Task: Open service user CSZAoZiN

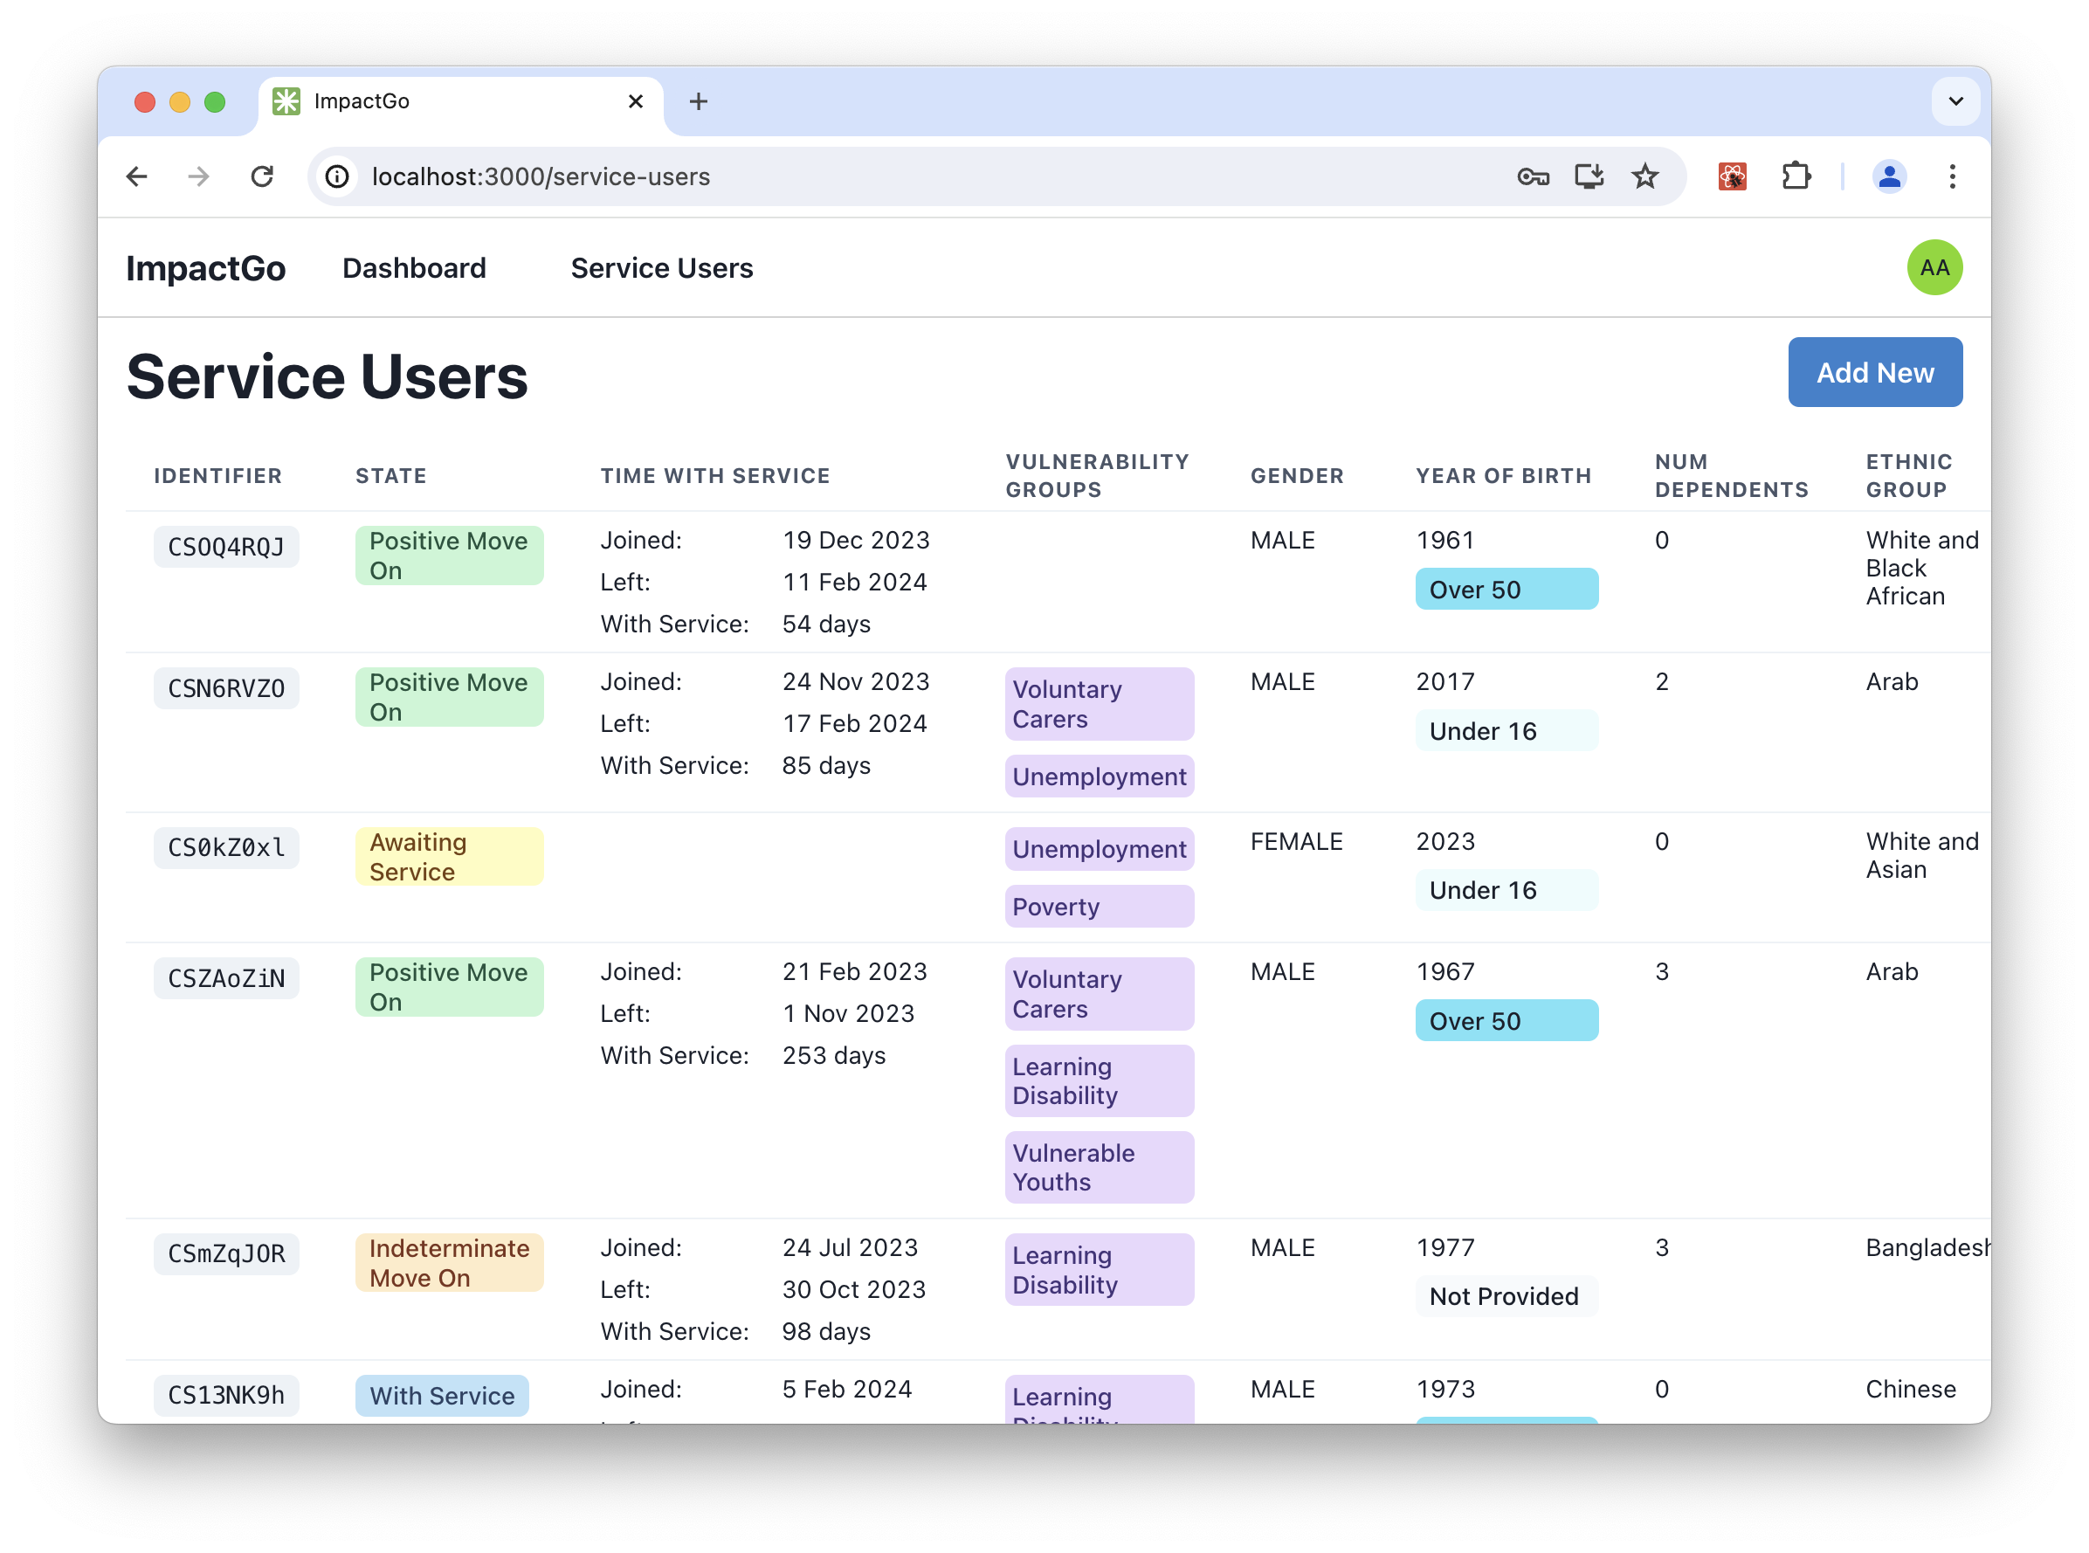Action: (226, 979)
